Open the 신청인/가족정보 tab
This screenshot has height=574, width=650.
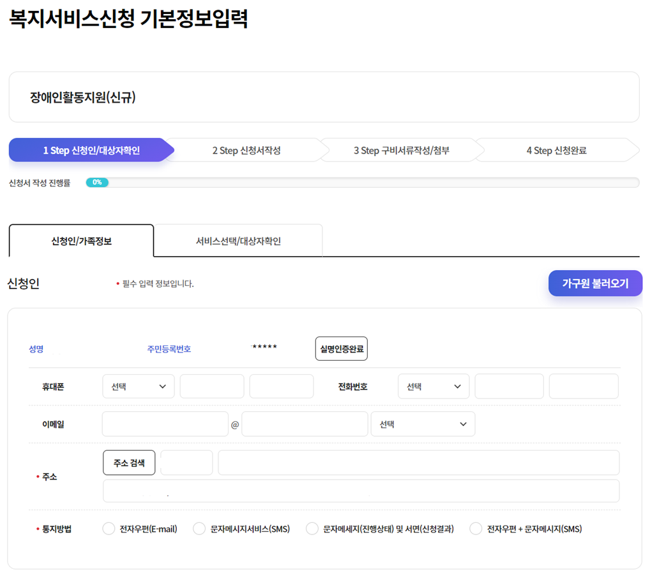pos(80,240)
